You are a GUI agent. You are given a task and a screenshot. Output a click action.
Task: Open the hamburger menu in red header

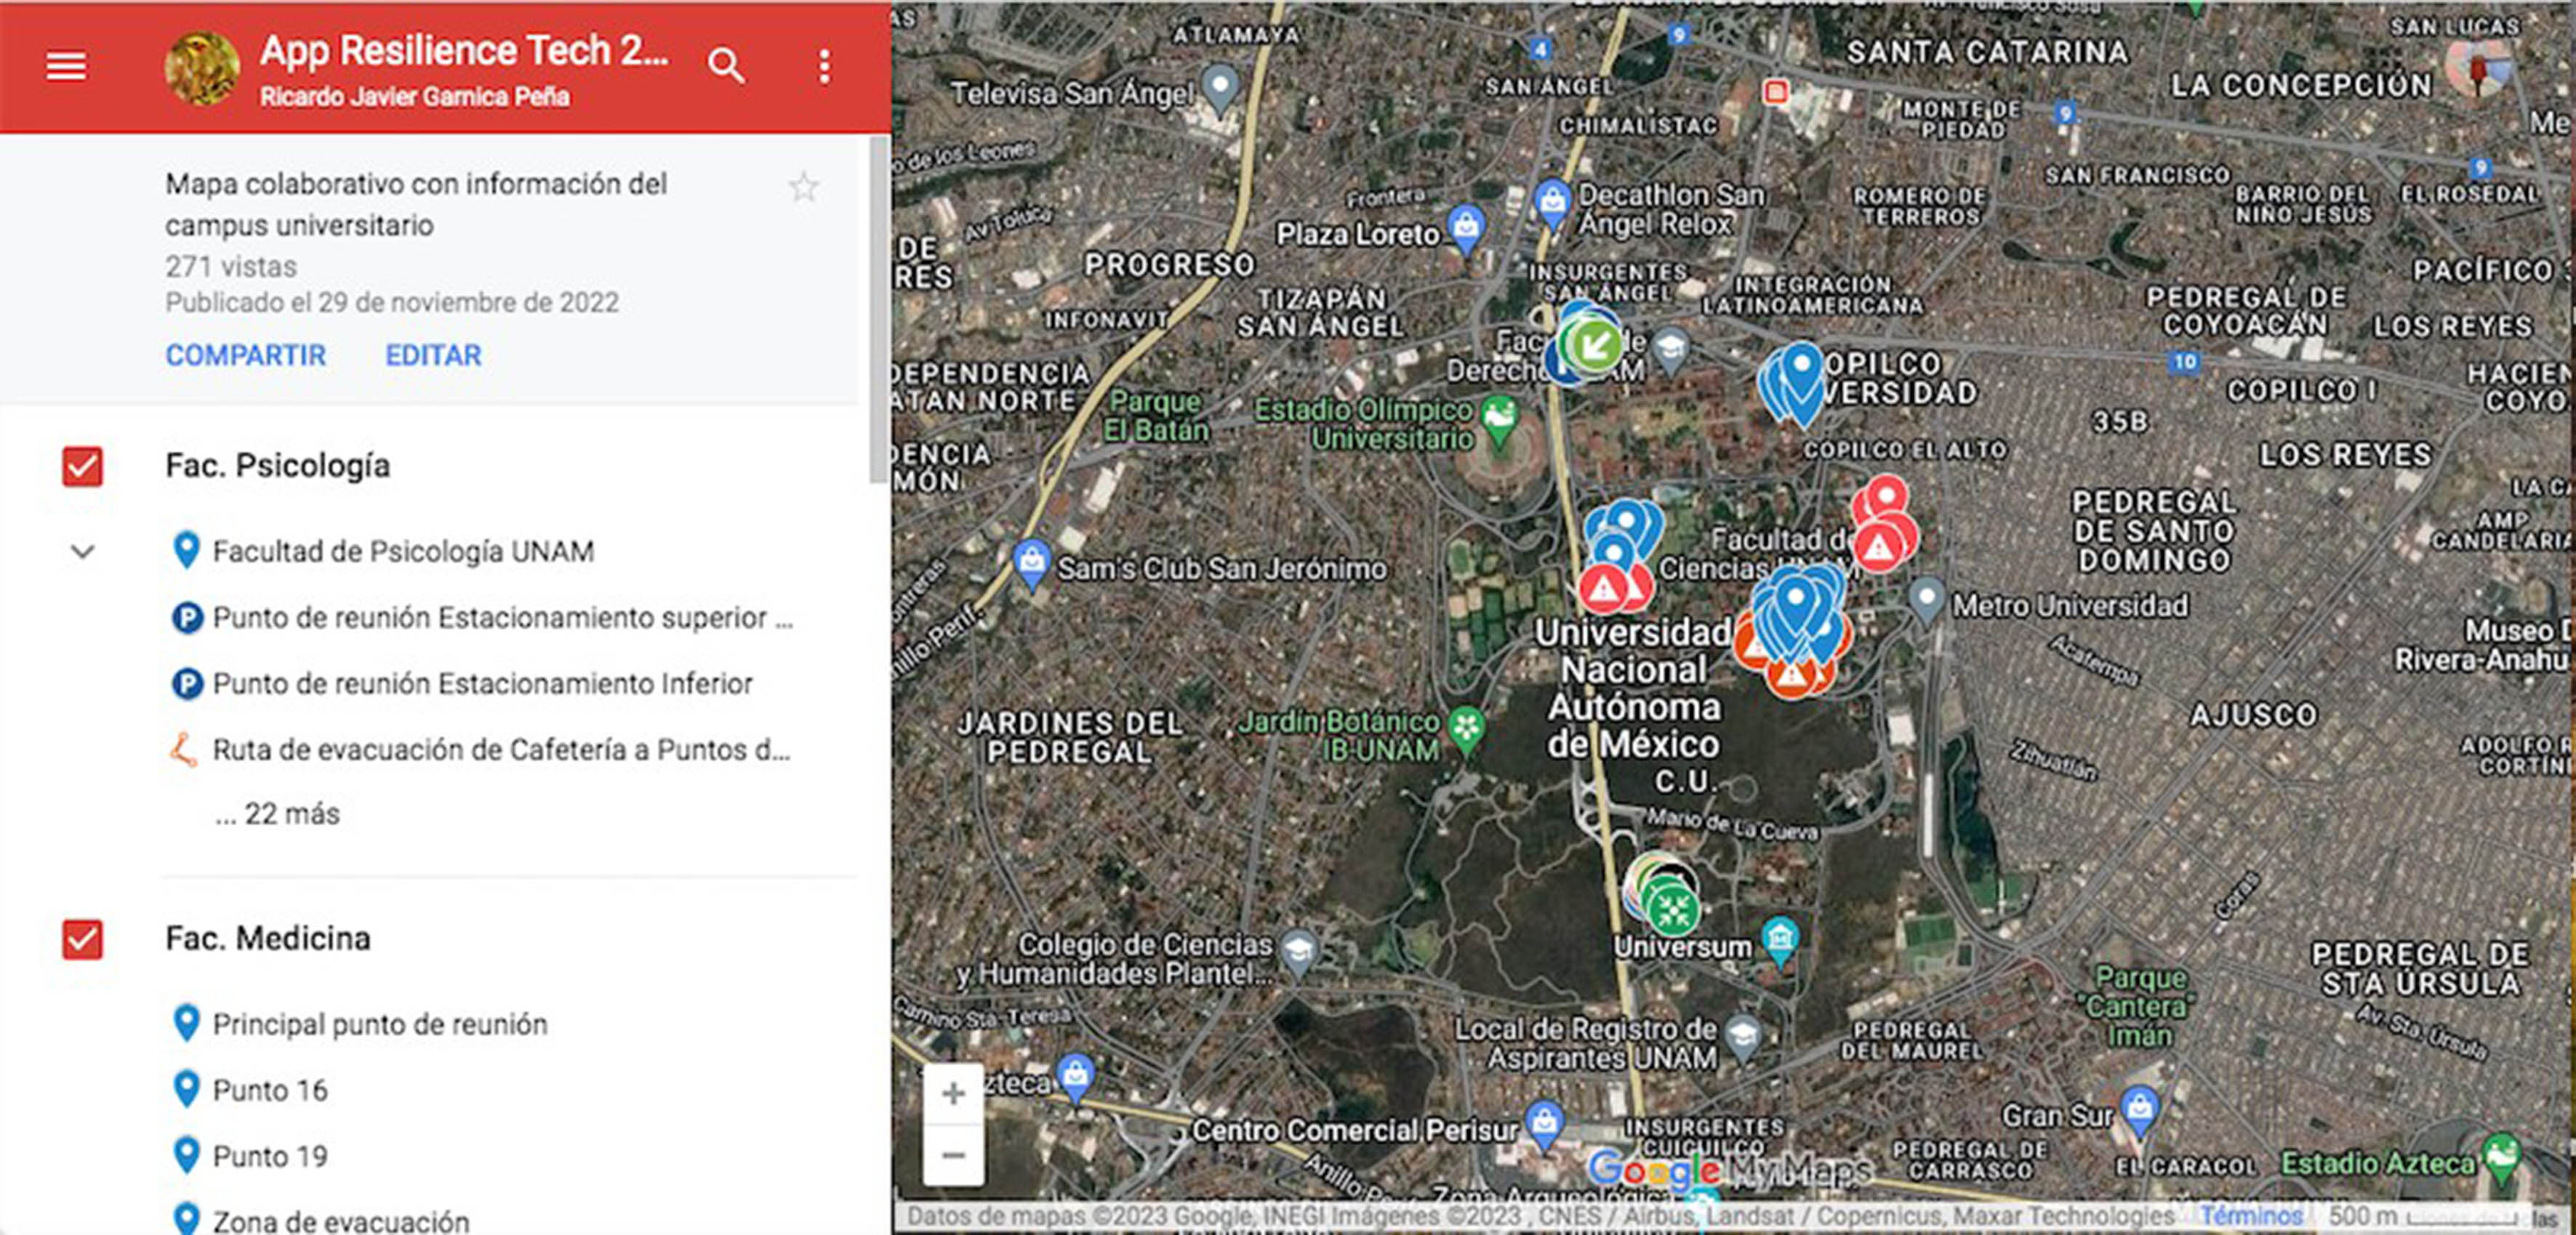pyautogui.click(x=66, y=67)
